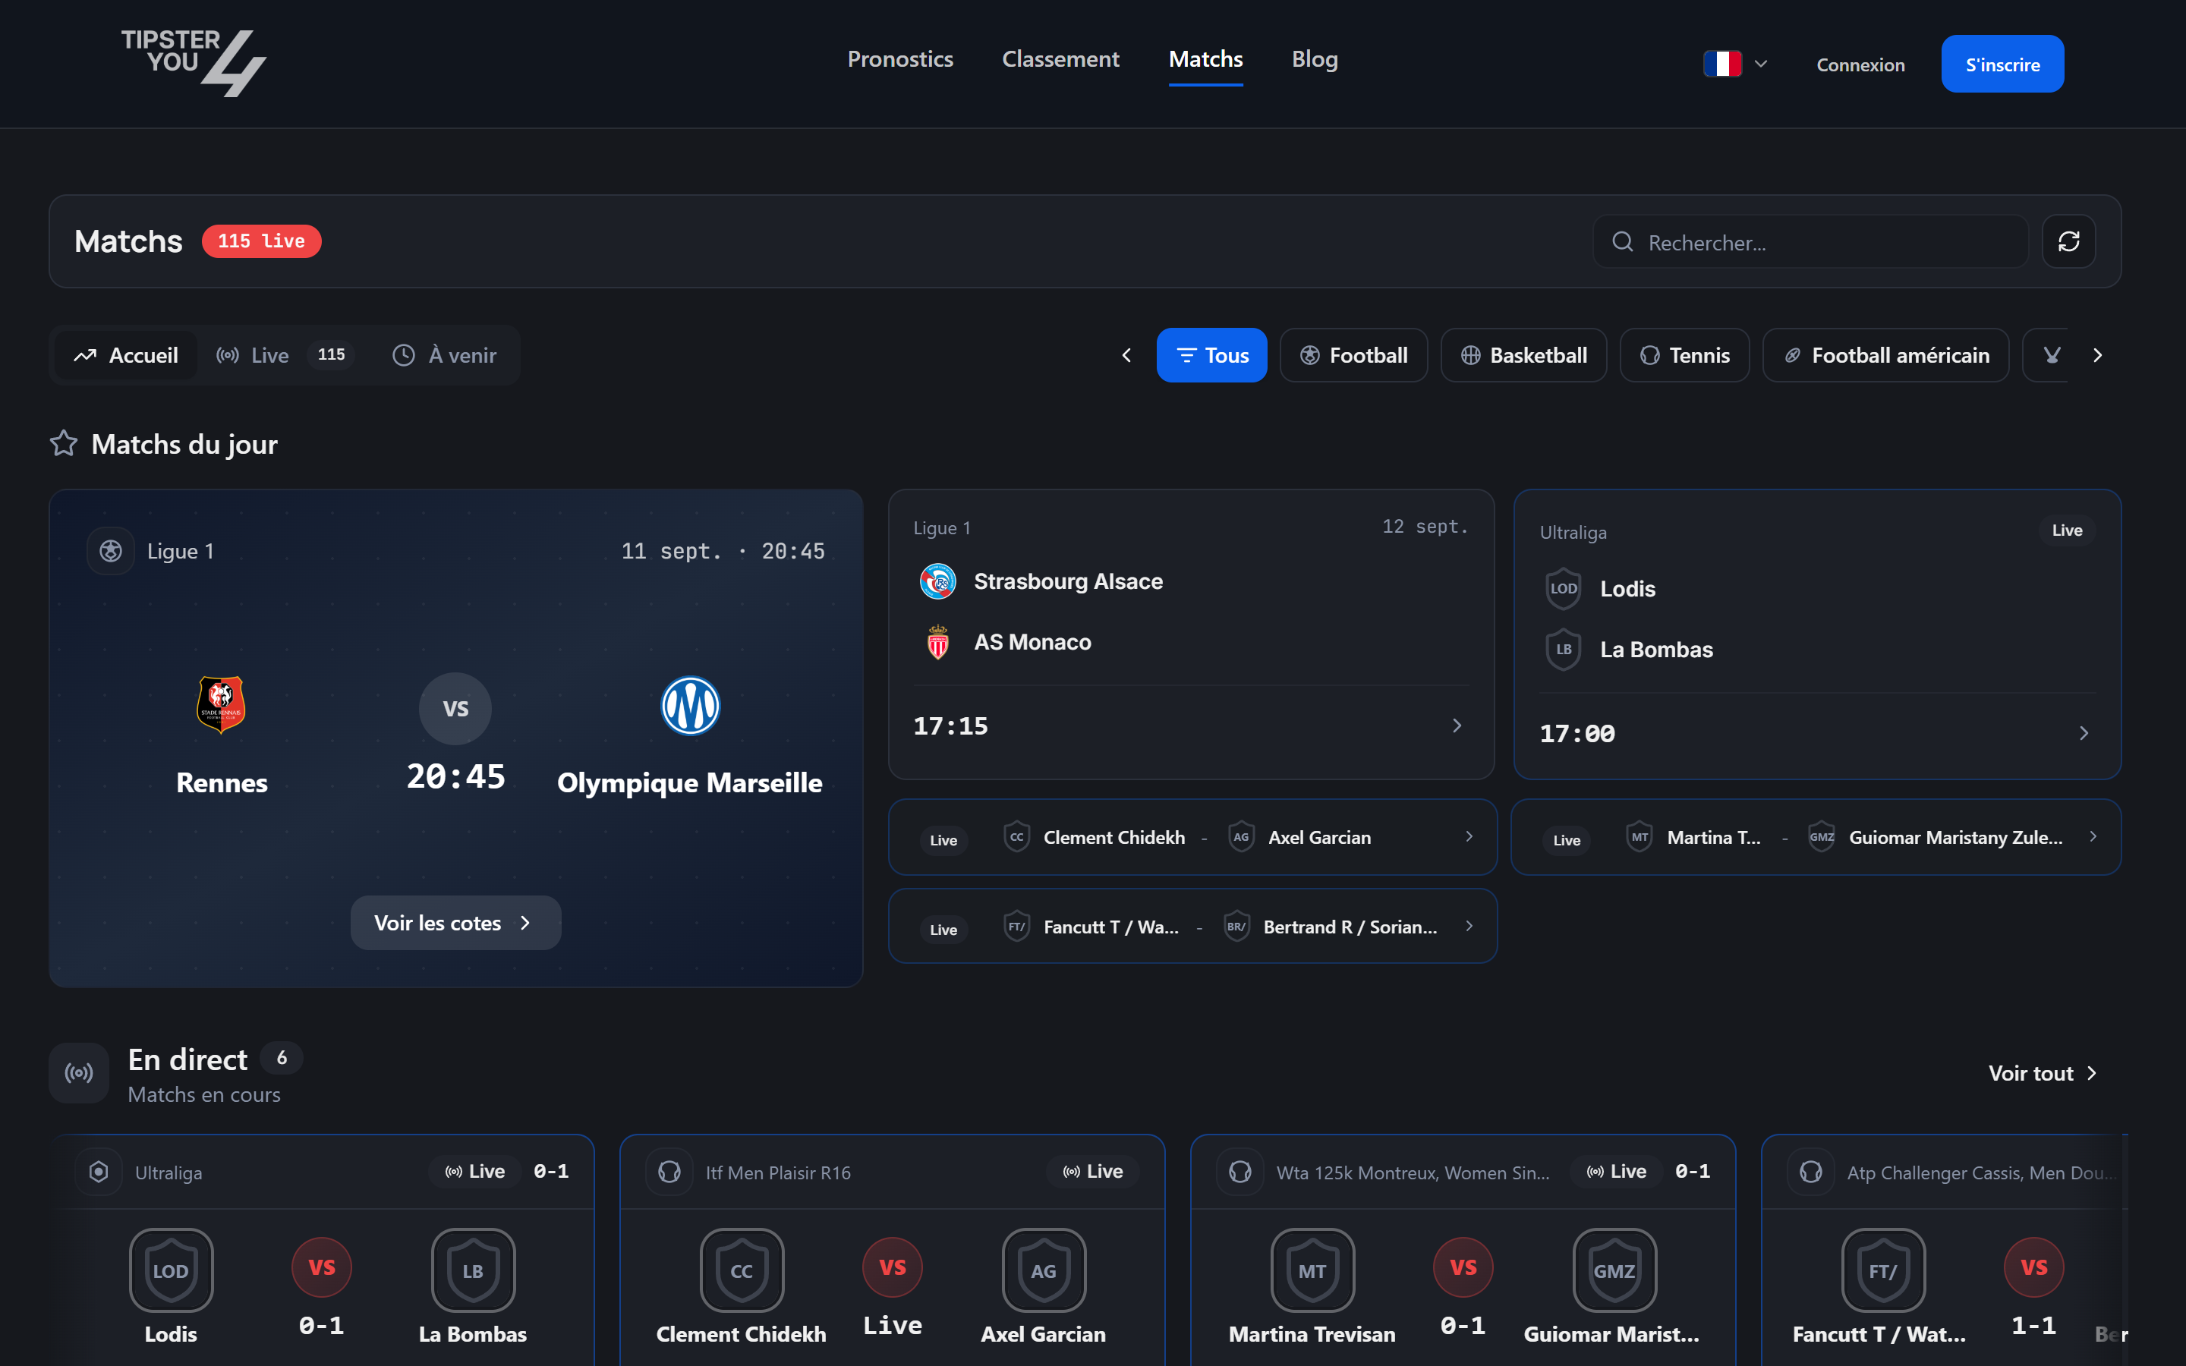This screenshot has height=1366, width=2186.
Task: Open Lodis vs La Bombas via chevron
Action: pos(2083,732)
